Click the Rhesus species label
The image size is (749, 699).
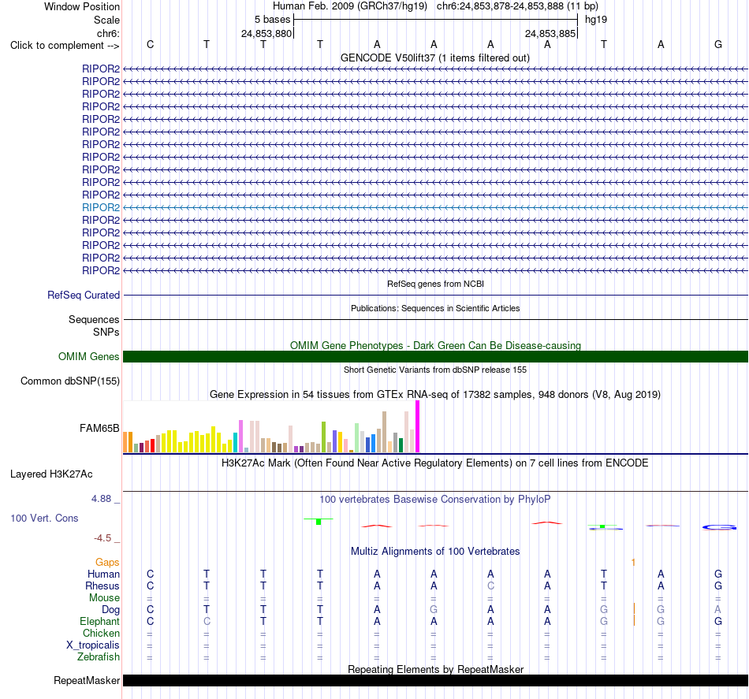[102, 586]
